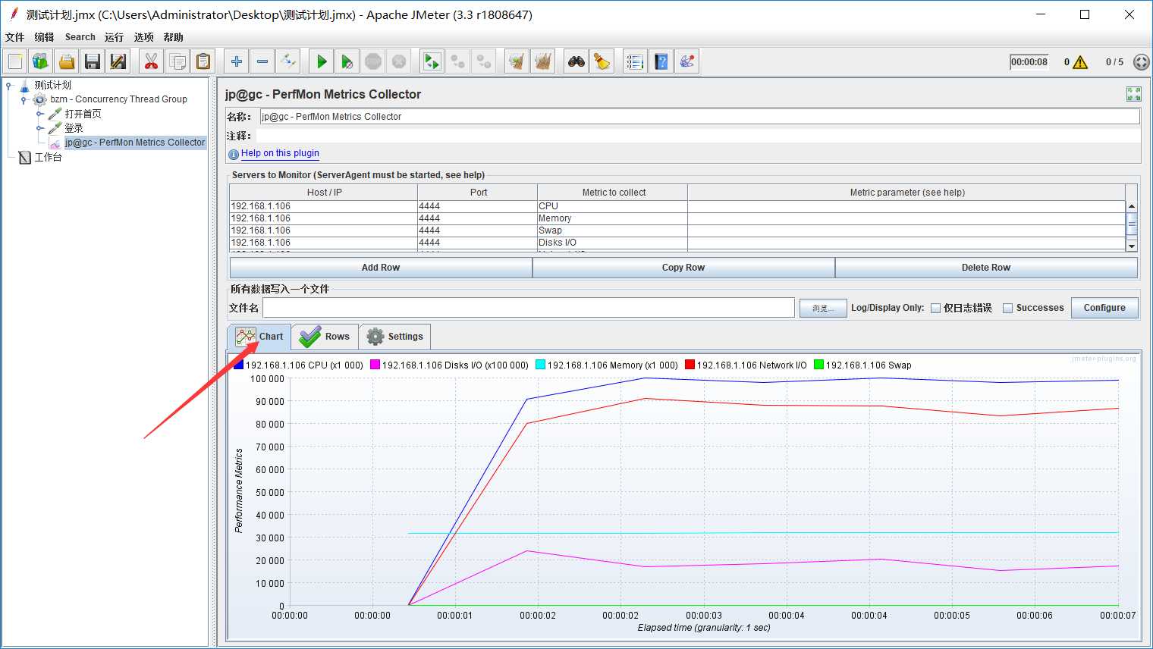This screenshot has width=1153, height=649.
Task: Toggle the Successes checkbox
Action: tap(1007, 308)
